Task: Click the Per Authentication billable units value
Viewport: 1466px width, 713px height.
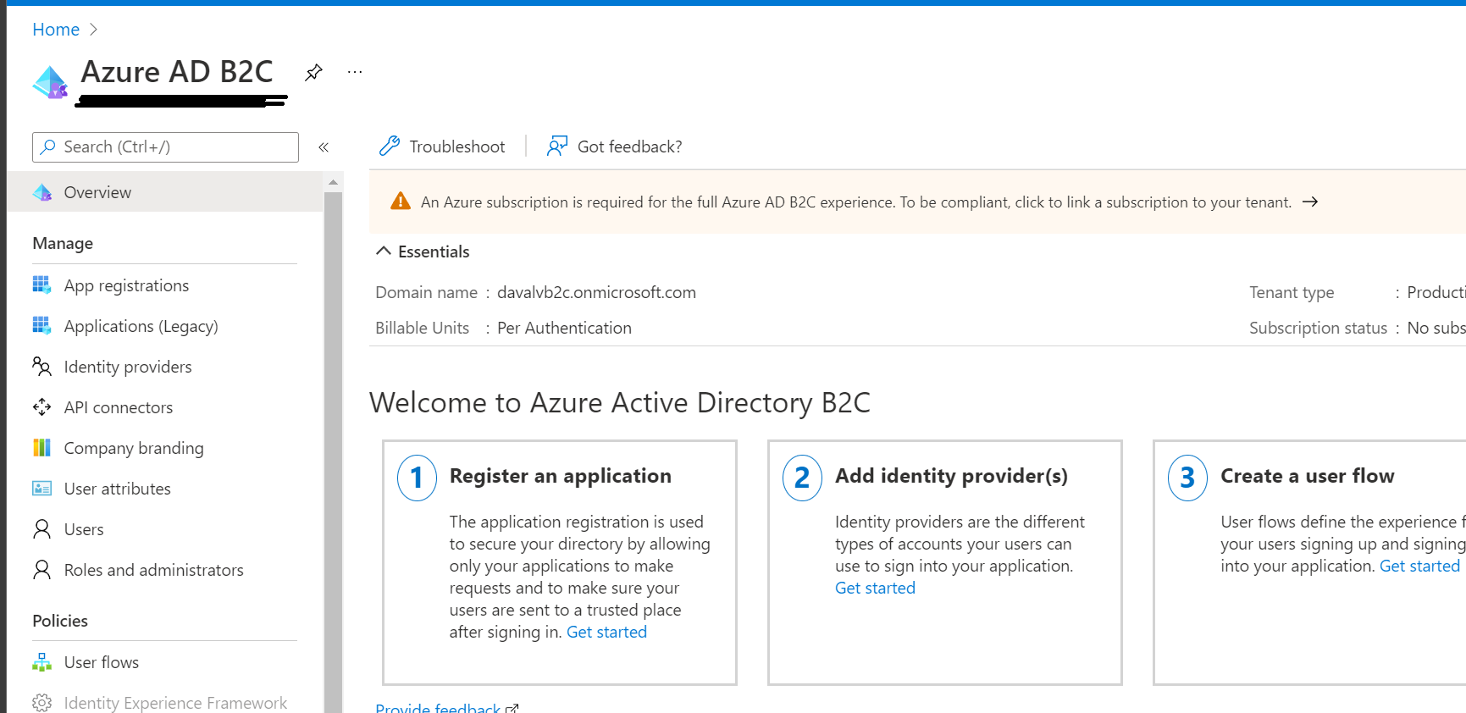Action: pyautogui.click(x=564, y=328)
